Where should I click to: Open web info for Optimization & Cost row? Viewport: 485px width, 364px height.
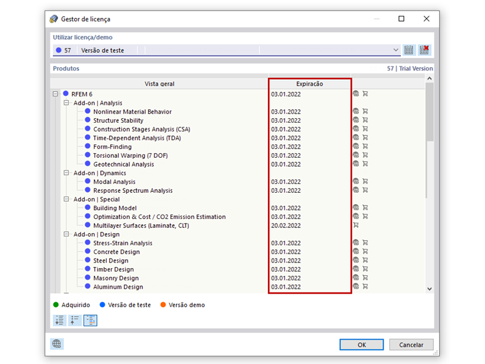coord(356,216)
